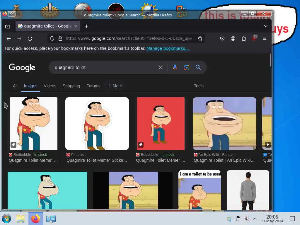The image size is (300, 225).
Task: Click the Manage bookmarks link
Action: pyautogui.click(x=168, y=48)
